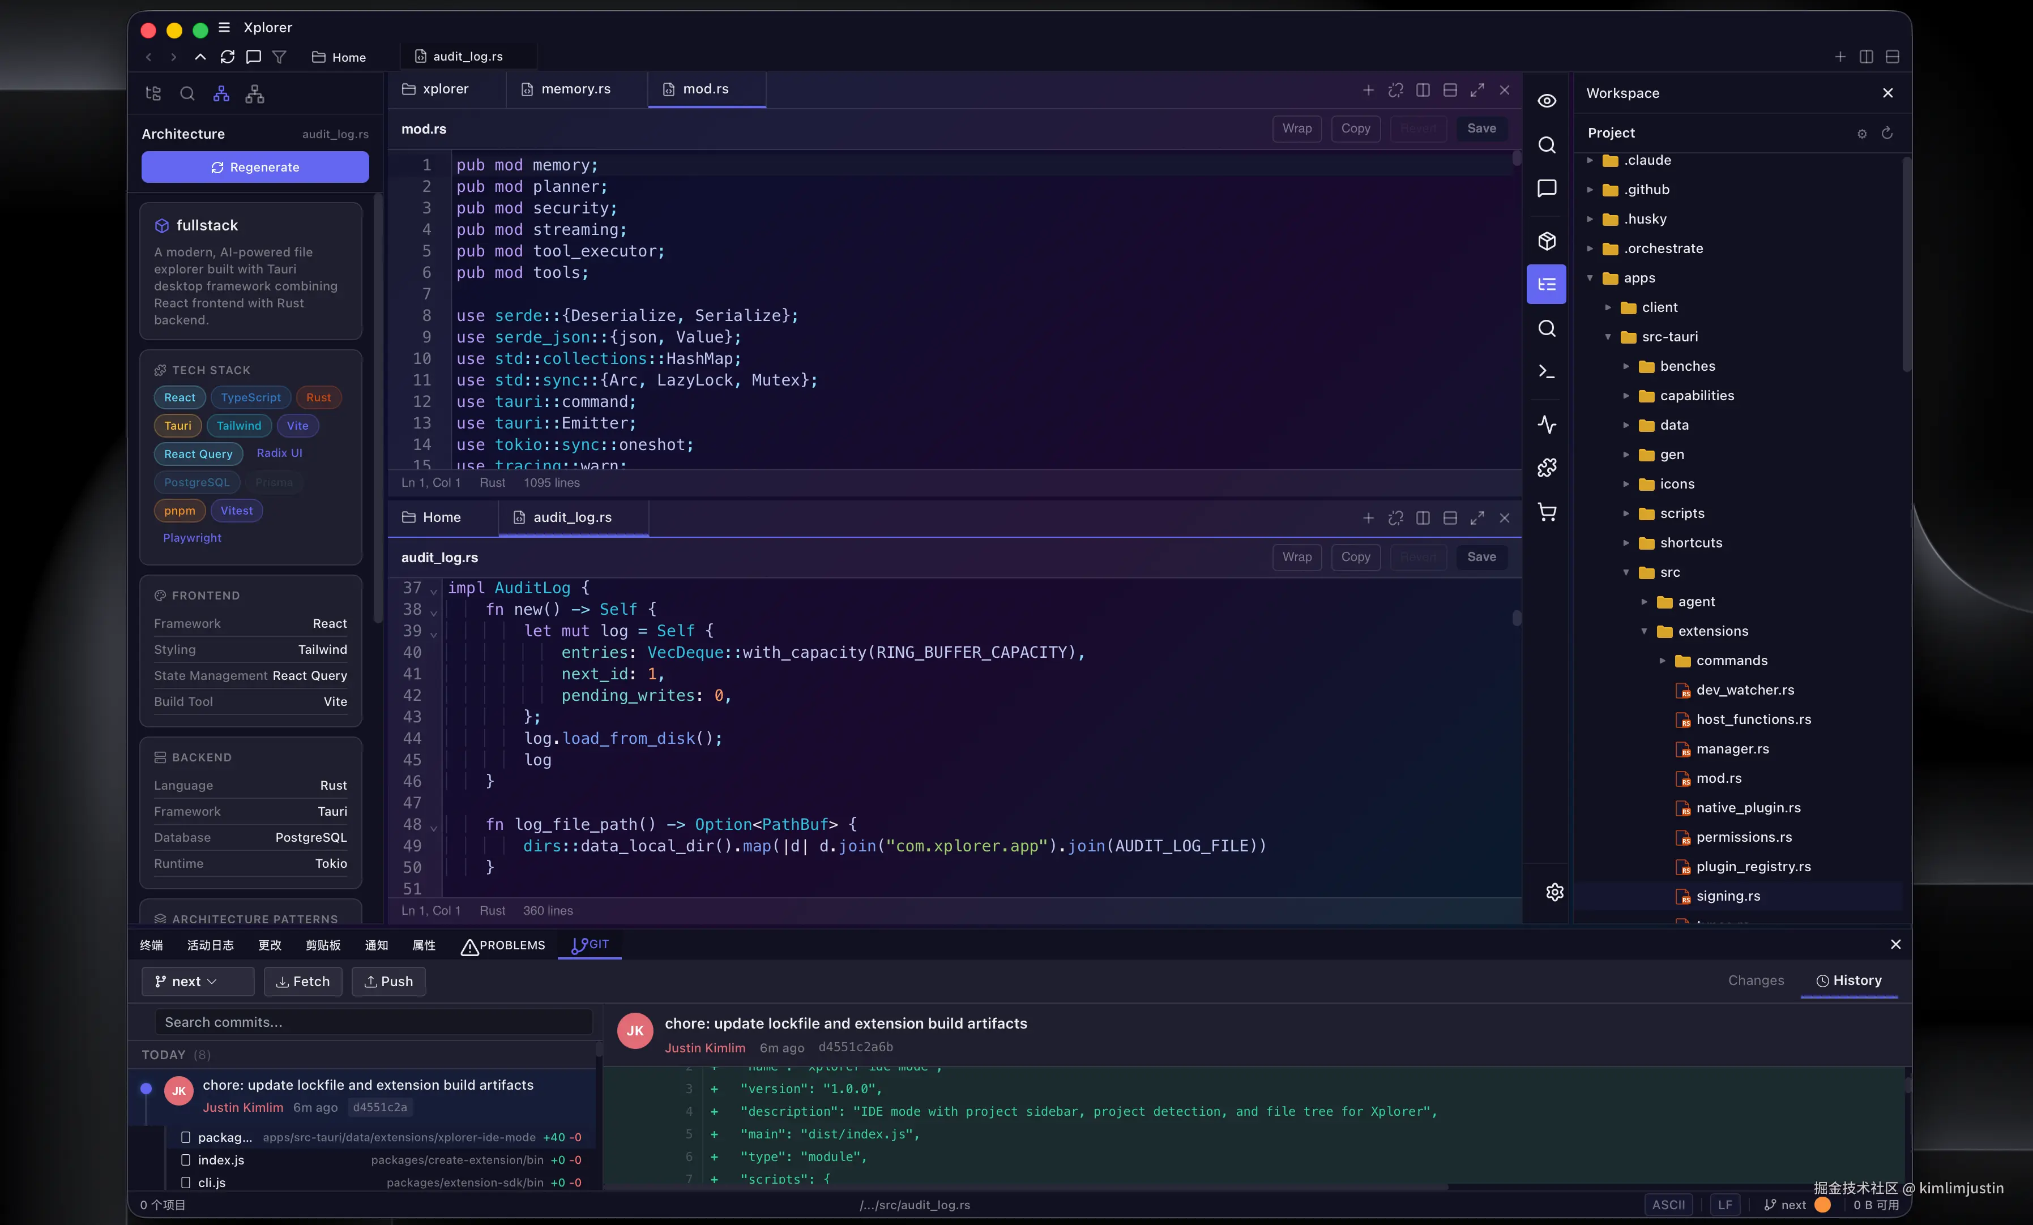Maximize the mod.rs editor with expand icon

[1477, 91]
